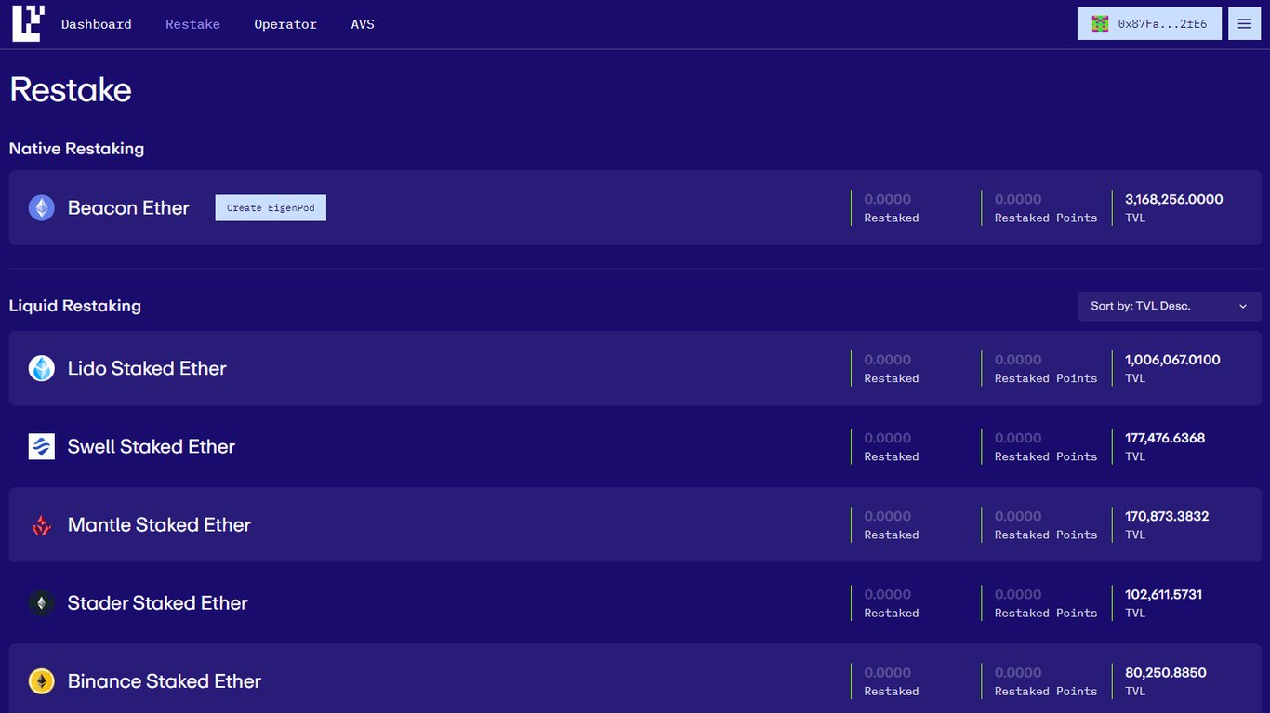
Task: Click the Beacon Ether token icon
Action: coord(41,207)
